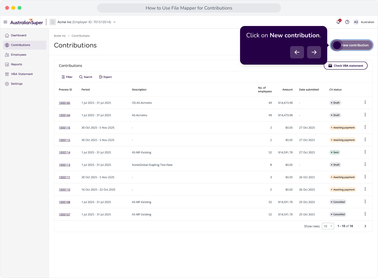This screenshot has width=378, height=278.
Task: Go to Dashboard in the sidebar
Action: coord(25,35)
